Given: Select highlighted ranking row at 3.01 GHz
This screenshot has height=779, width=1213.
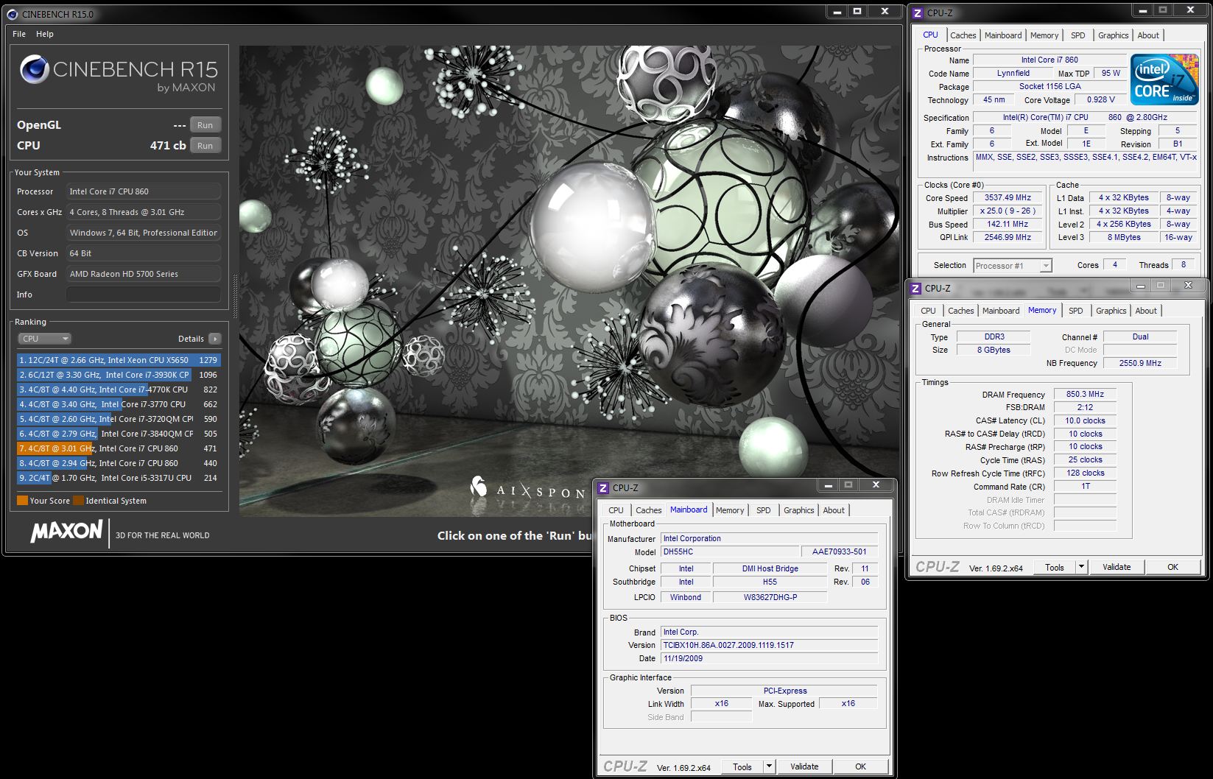Looking at the screenshot, I should (x=119, y=448).
